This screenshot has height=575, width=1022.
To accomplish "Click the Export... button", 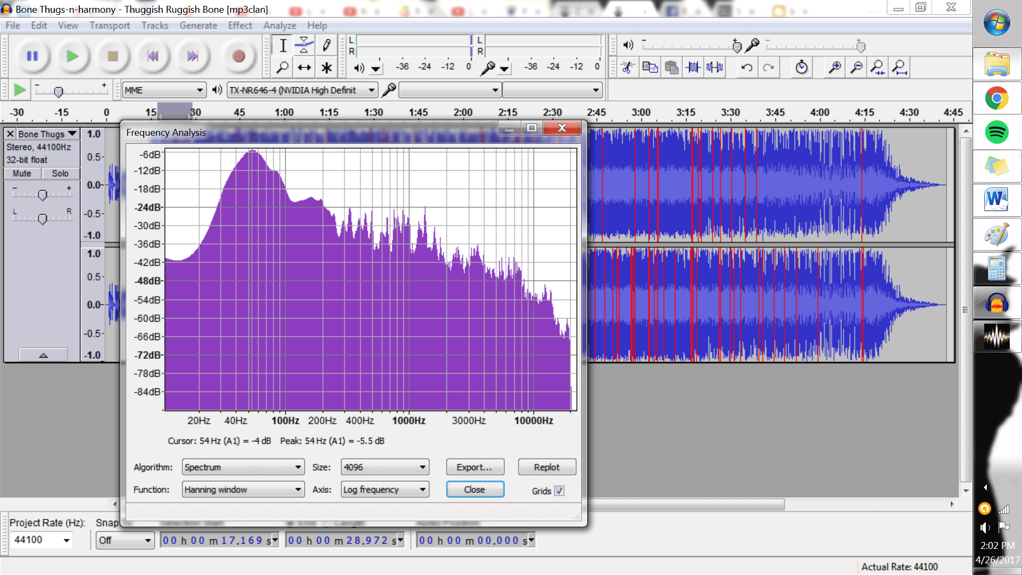I will pyautogui.click(x=475, y=467).
